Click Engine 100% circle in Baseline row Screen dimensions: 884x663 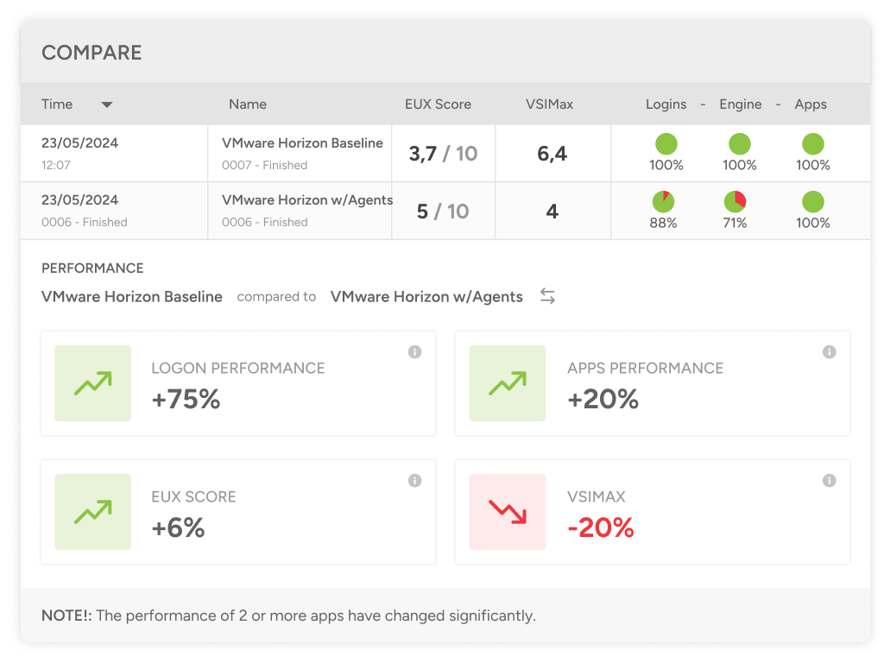pyautogui.click(x=739, y=144)
